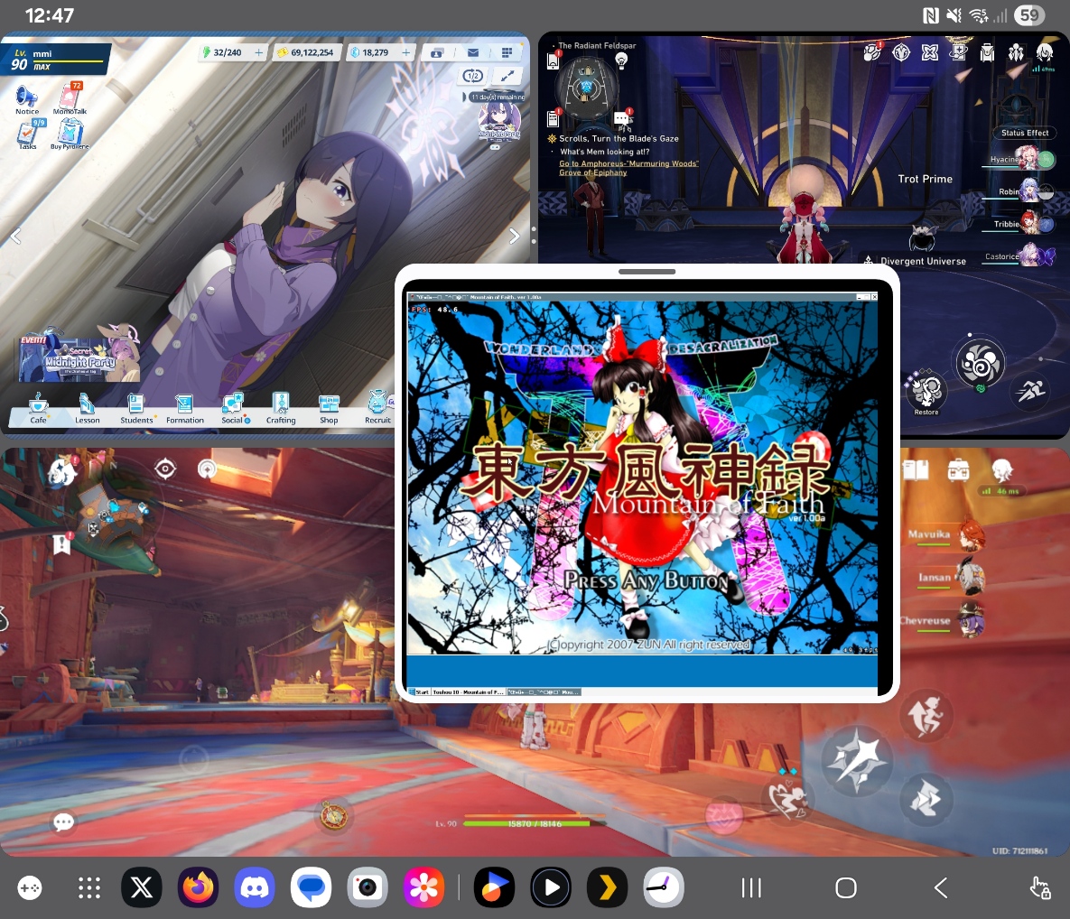Screen dimensions: 1070x919
Task: Tap the Android home navigation button
Action: (846, 887)
